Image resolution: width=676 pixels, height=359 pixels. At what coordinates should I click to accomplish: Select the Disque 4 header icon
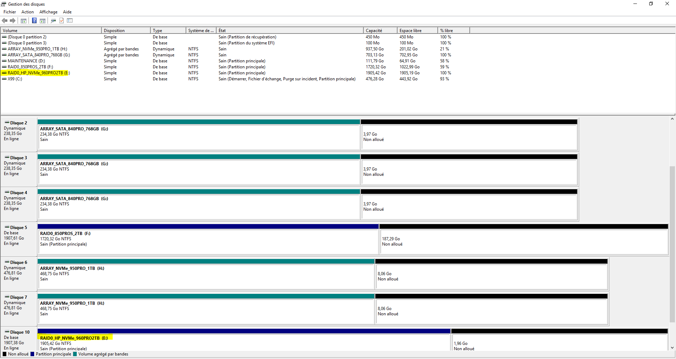point(7,192)
